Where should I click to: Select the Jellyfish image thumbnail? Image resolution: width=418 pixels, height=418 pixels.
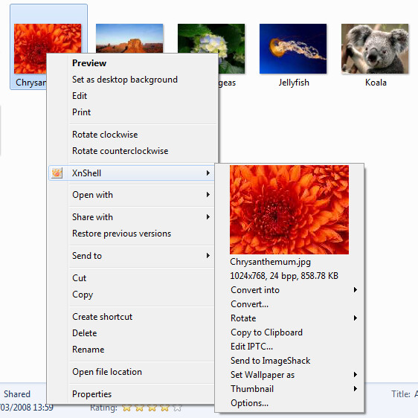[293, 48]
